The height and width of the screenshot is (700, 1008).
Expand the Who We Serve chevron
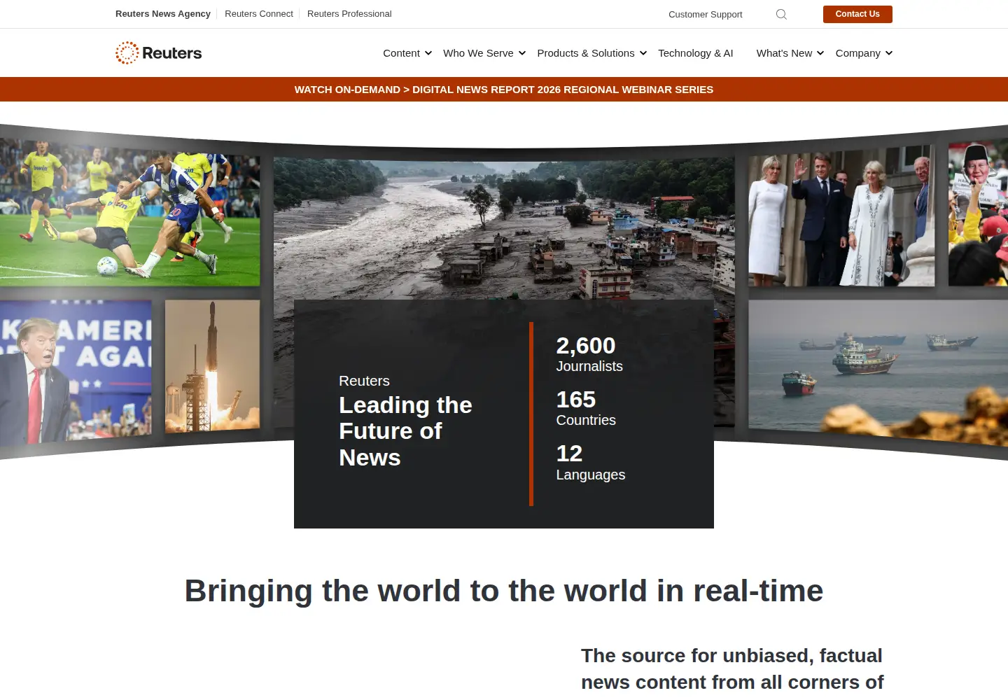click(x=522, y=53)
